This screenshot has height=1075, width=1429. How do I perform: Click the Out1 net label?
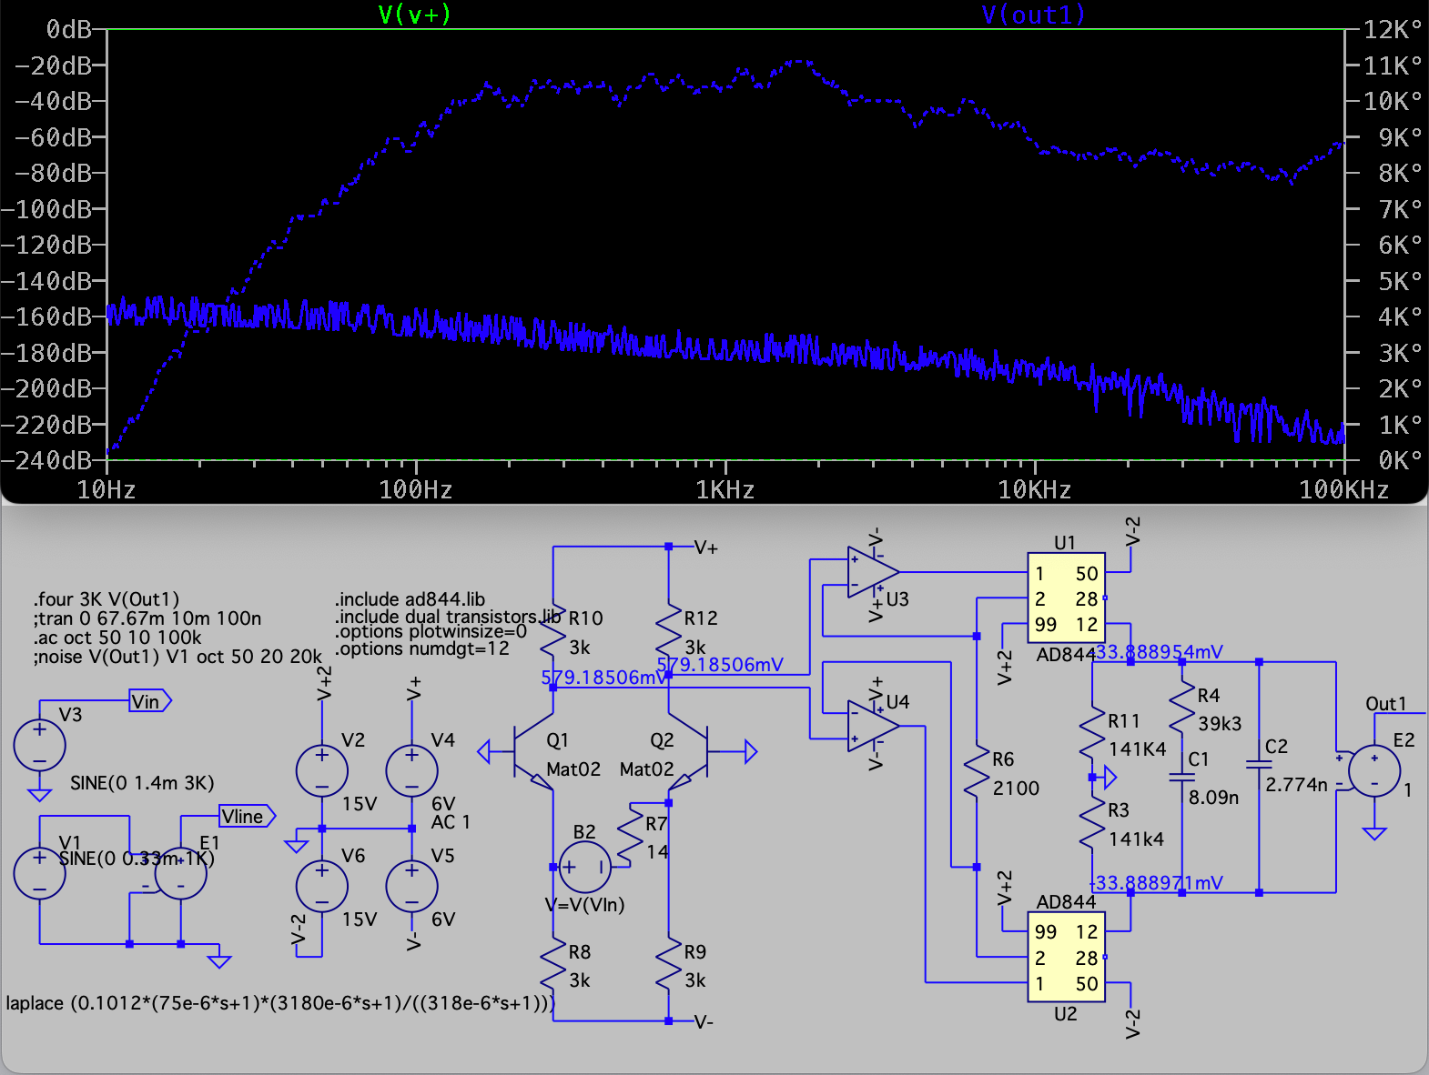(x=1385, y=704)
